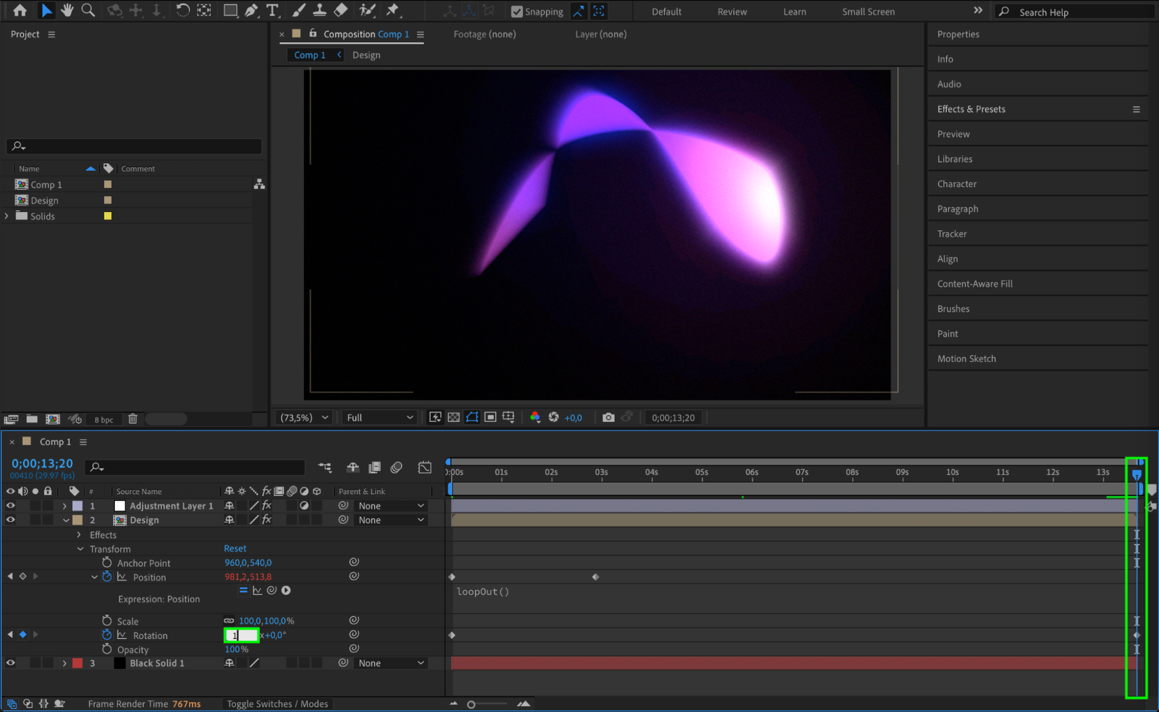Click the Position keyframe near 03s
Screen dimensions: 1159x712
click(x=595, y=577)
